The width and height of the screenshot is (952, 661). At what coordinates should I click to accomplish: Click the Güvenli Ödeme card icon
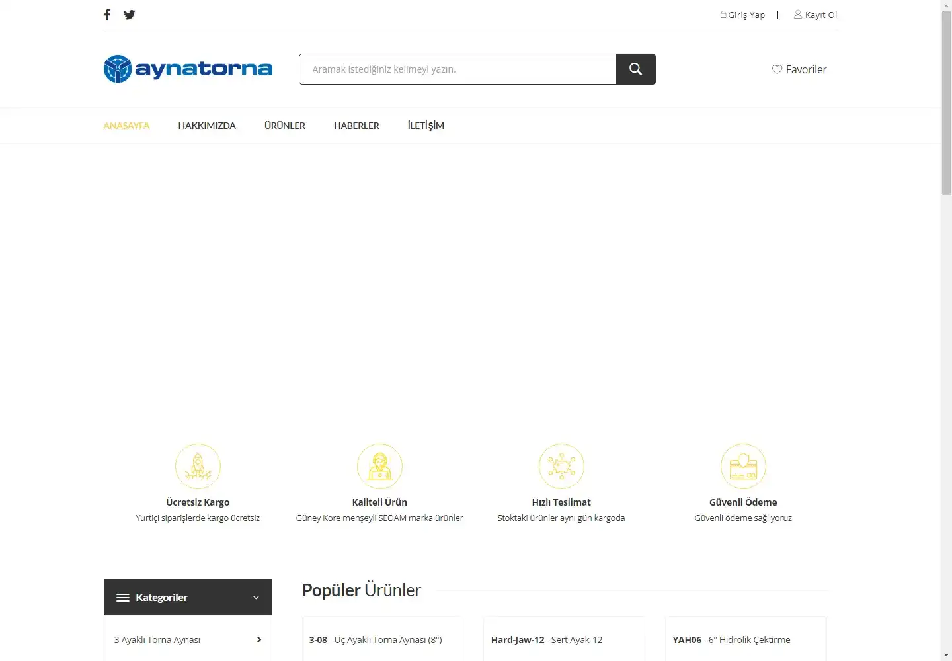(743, 466)
